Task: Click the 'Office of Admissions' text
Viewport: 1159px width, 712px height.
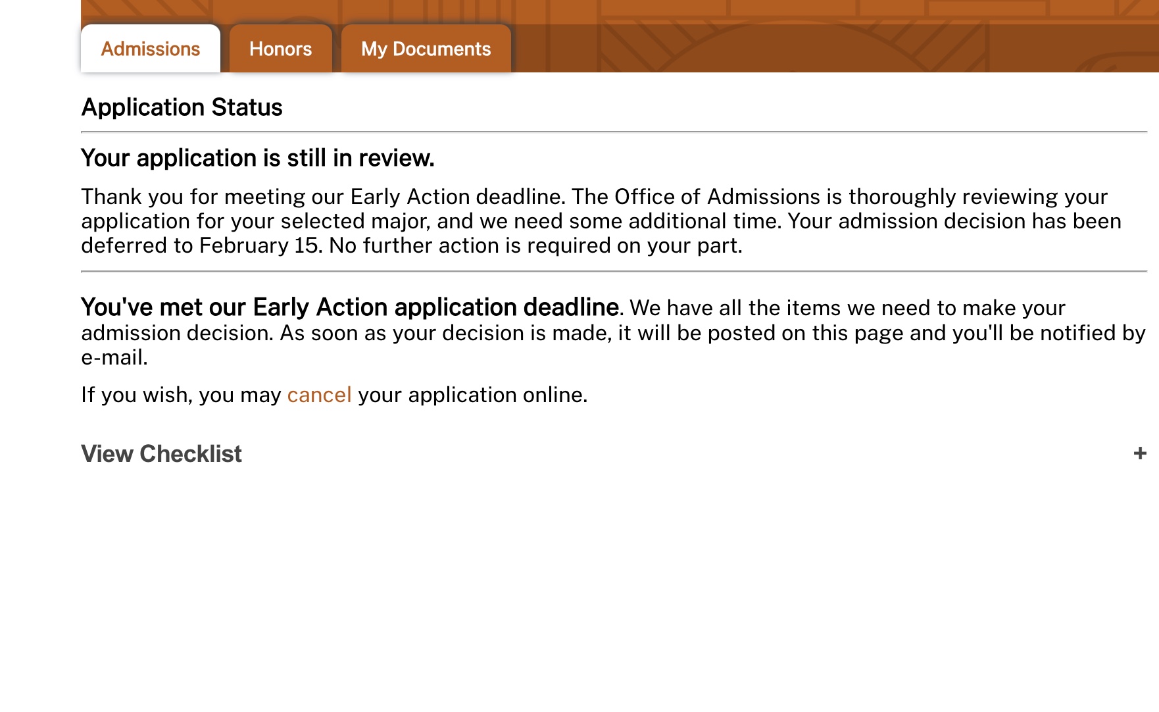Action: coord(717,197)
